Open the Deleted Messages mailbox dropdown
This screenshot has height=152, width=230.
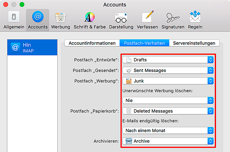coord(168,111)
